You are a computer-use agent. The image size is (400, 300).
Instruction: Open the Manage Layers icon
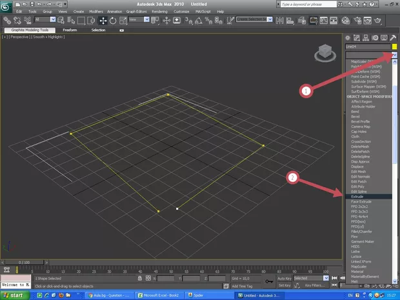tap(302, 21)
